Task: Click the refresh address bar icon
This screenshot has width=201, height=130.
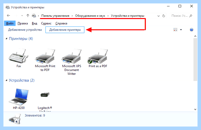Action: pyautogui.click(x=164, y=16)
